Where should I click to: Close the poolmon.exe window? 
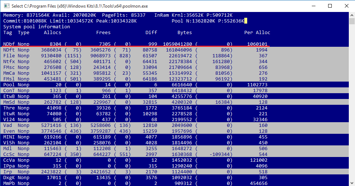pos(346,6)
